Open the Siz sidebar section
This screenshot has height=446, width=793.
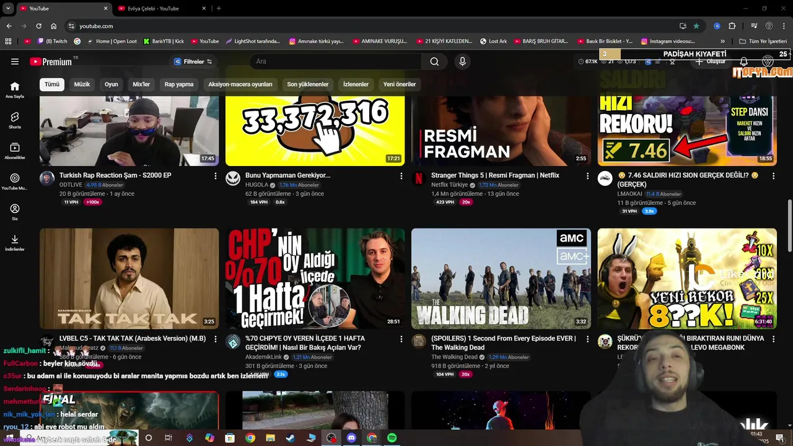click(15, 212)
